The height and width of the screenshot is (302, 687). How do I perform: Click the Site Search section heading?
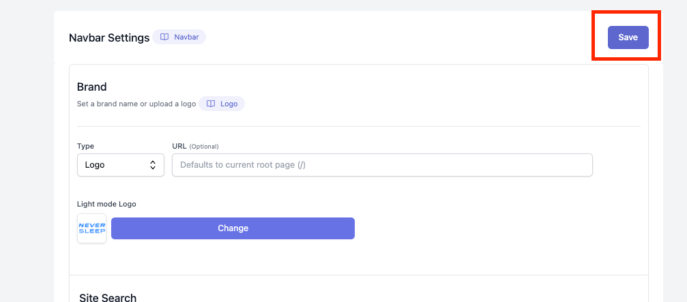pyautogui.click(x=108, y=298)
